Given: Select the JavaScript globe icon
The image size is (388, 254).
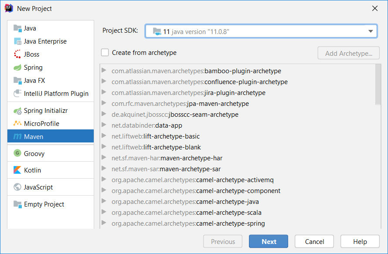Looking at the screenshot, I should coord(17,187).
